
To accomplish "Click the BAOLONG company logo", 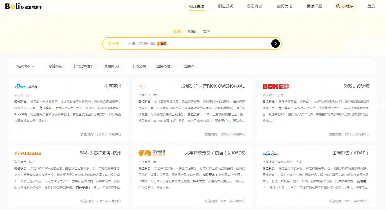I will 270,153.
